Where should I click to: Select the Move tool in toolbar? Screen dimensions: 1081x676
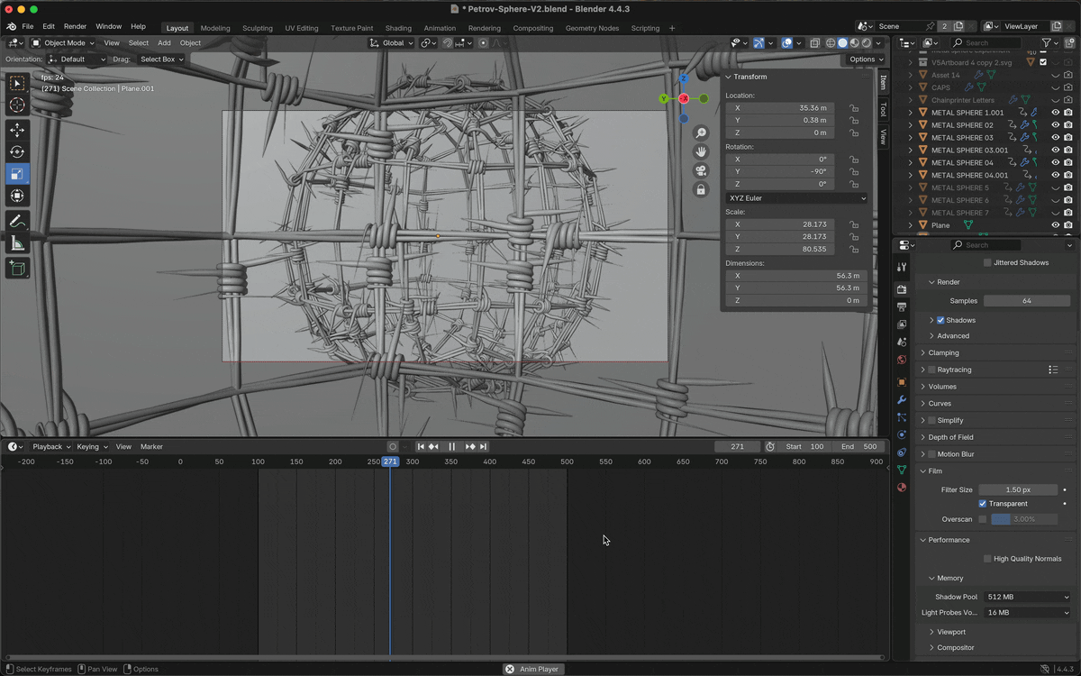coord(17,131)
